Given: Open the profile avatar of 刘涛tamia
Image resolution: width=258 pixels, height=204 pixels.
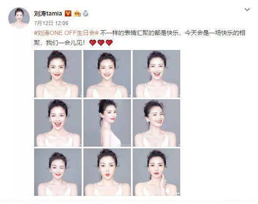Looking at the screenshot, I should (x=19, y=18).
